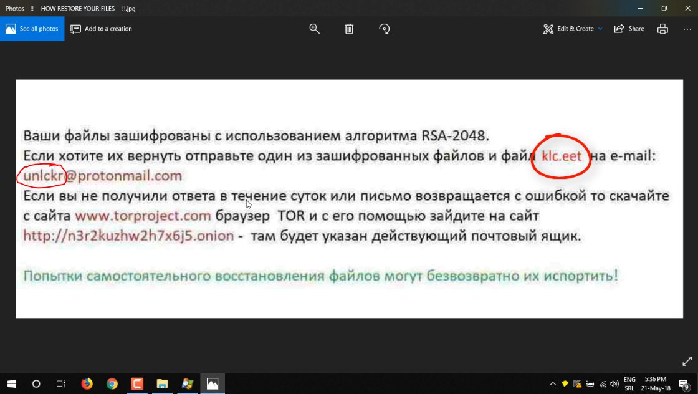Open Cortana search circle

tap(36, 384)
